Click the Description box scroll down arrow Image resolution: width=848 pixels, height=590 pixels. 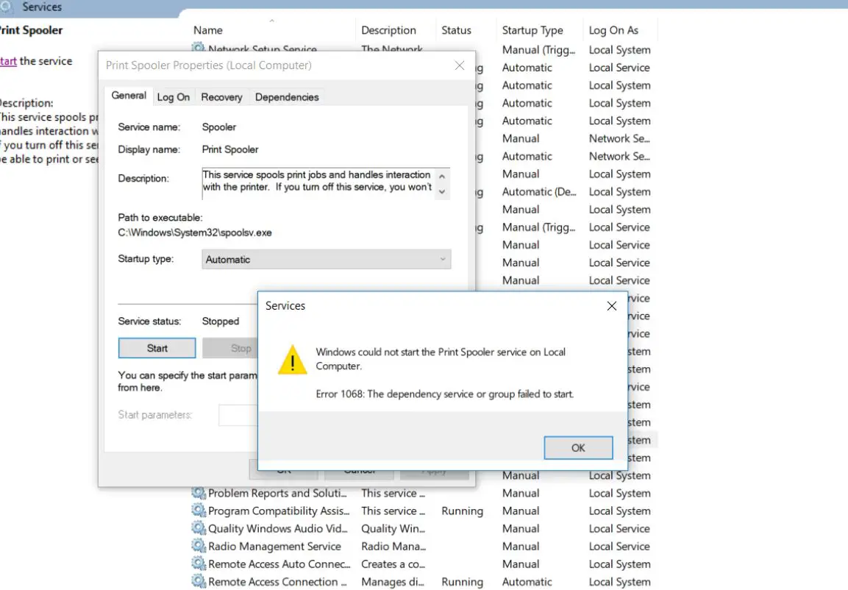[x=443, y=192]
